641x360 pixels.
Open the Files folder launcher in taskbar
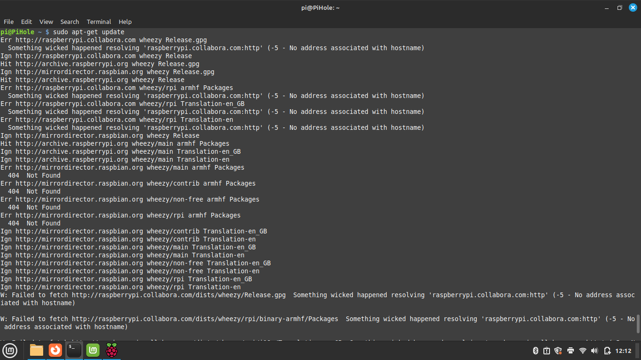pyautogui.click(x=37, y=350)
